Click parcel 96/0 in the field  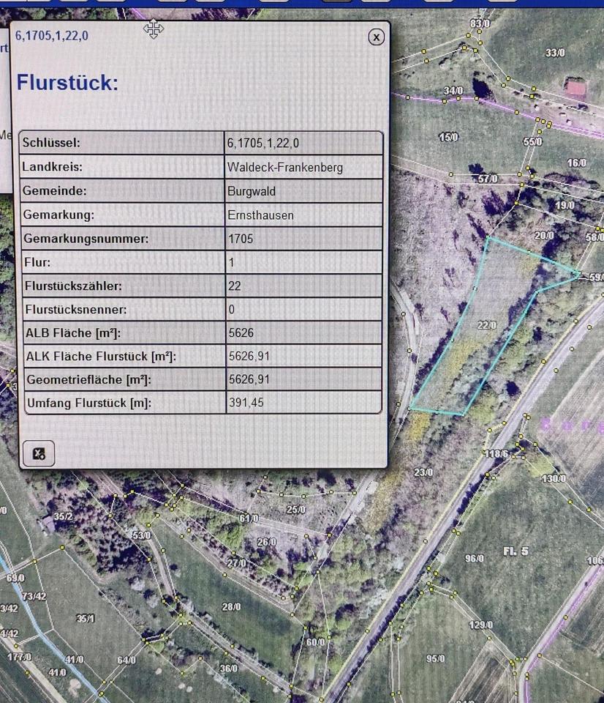(475, 559)
